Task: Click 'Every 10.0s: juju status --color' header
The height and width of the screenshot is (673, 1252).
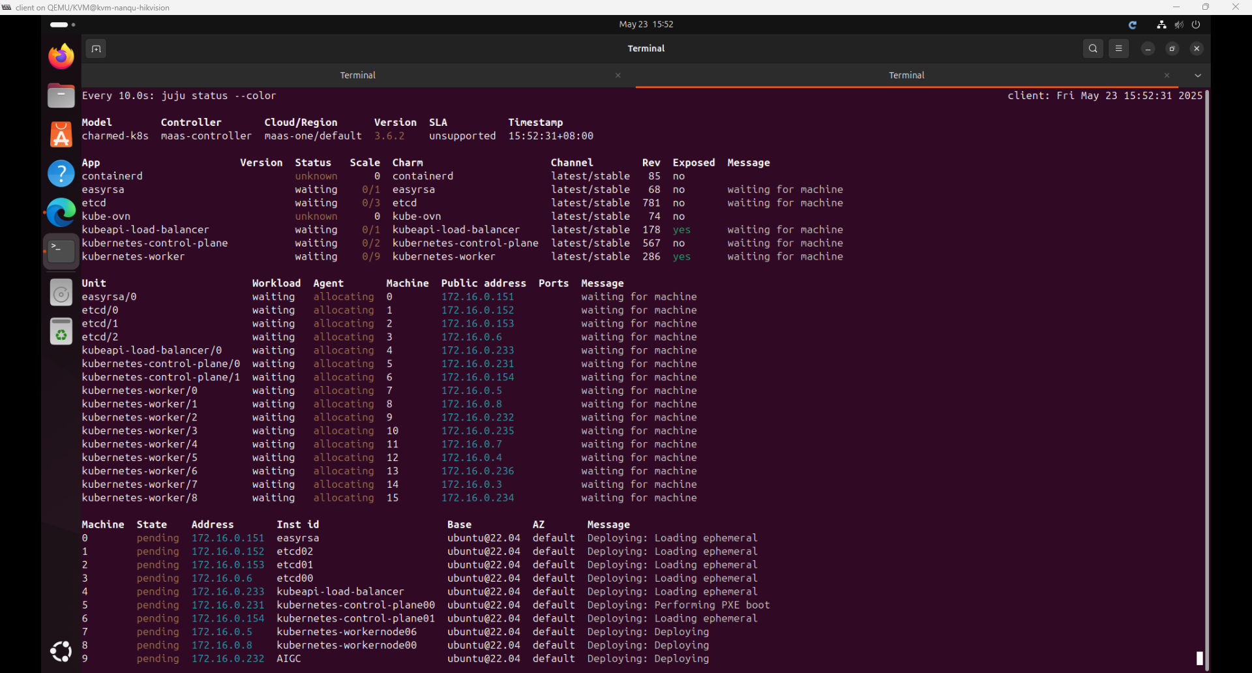Action: pyautogui.click(x=179, y=96)
